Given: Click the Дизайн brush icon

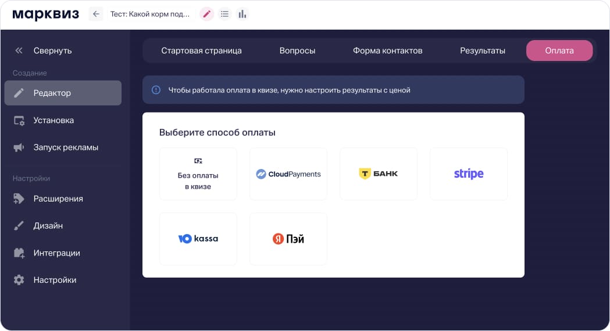Looking at the screenshot, I should click(19, 226).
